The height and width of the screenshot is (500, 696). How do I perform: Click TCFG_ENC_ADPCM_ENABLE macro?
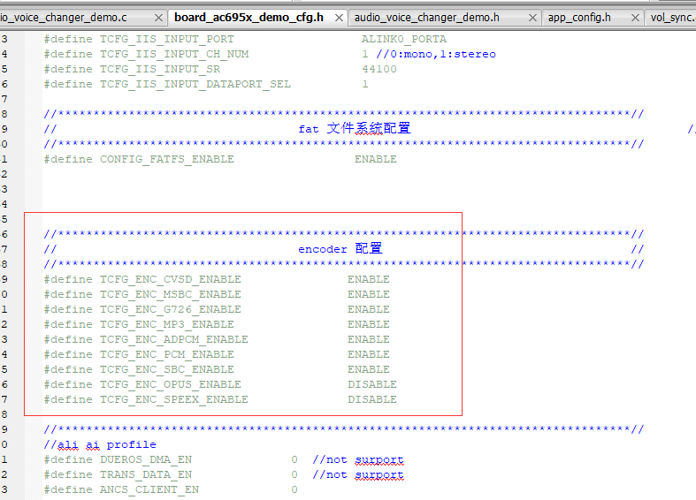click(x=174, y=339)
